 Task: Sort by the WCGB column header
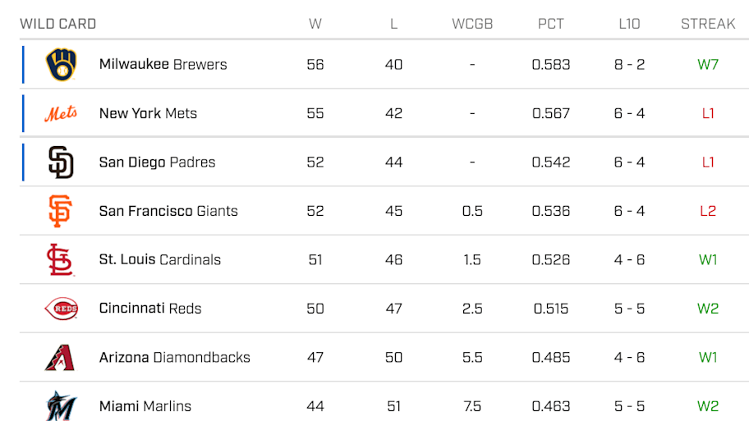(472, 24)
